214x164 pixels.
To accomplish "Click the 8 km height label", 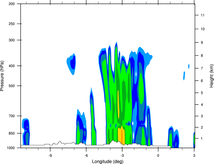I will tap(202, 56).
